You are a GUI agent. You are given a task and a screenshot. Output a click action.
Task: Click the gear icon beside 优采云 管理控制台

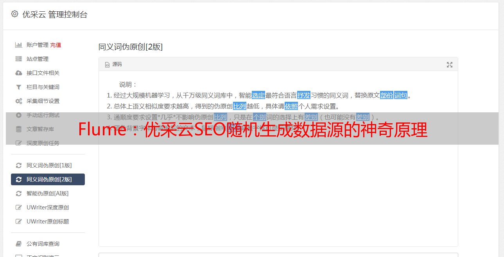(14, 14)
